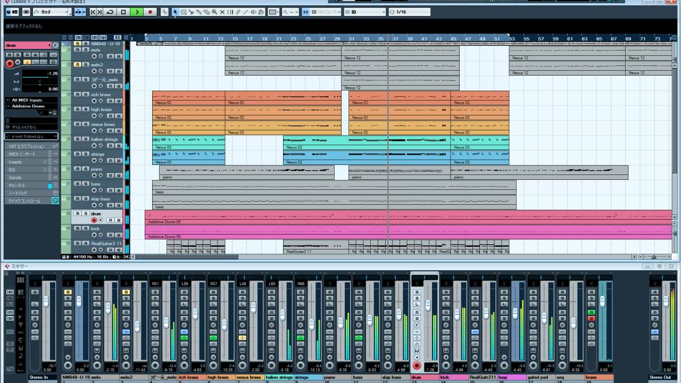Viewport: 681px width, 383px height.
Task: Toggle Snap on/off in toolbar
Action: [x=306, y=12]
